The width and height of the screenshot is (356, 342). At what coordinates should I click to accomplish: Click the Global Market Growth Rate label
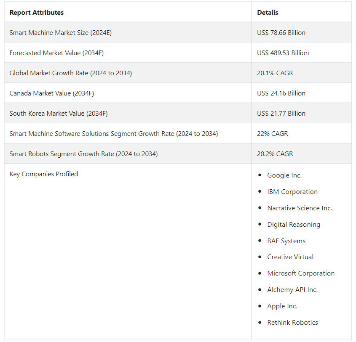pyautogui.click(x=71, y=73)
